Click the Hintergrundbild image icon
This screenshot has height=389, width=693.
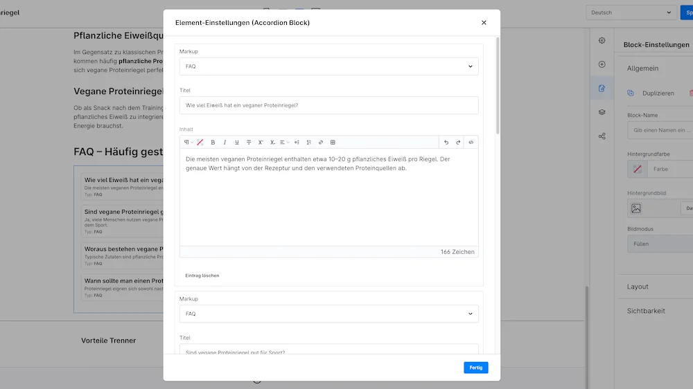coord(636,208)
